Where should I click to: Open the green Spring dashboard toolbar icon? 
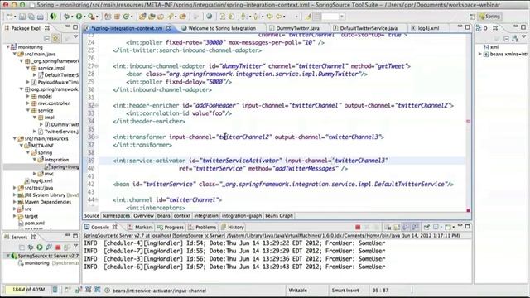[x=53, y=17]
